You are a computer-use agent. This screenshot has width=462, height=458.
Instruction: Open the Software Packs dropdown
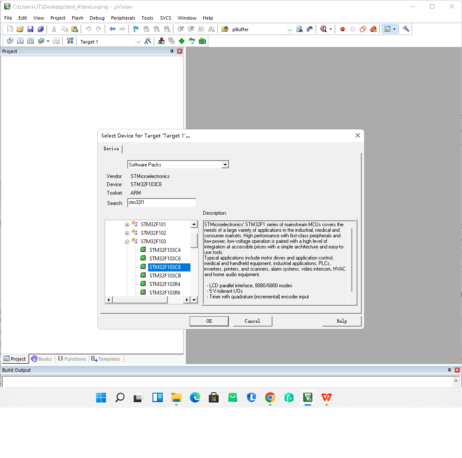pos(225,165)
